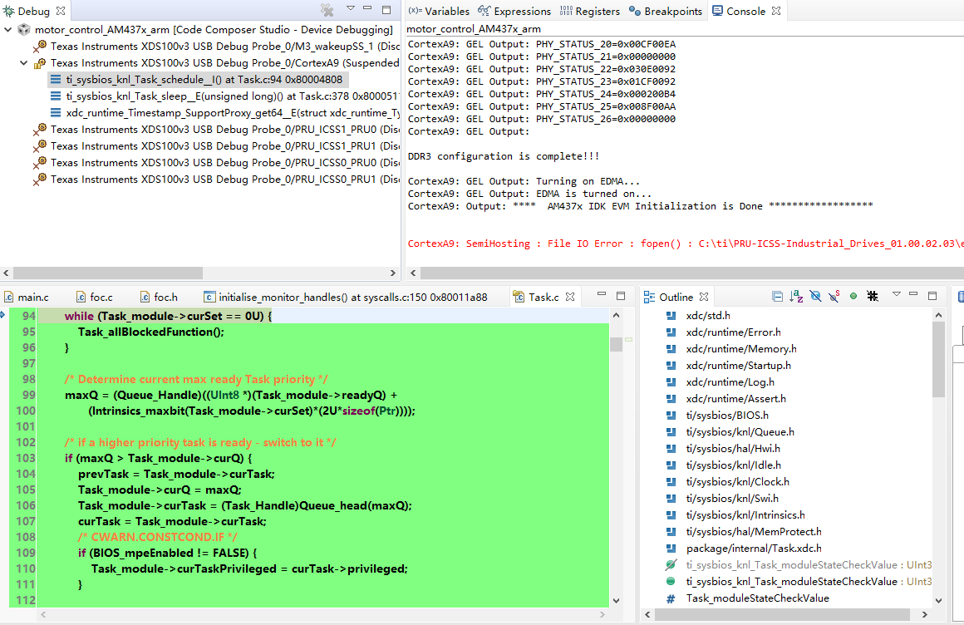Select ti/sysbios/knl/Clock.h in Outline
The height and width of the screenshot is (625, 964).
click(x=737, y=482)
